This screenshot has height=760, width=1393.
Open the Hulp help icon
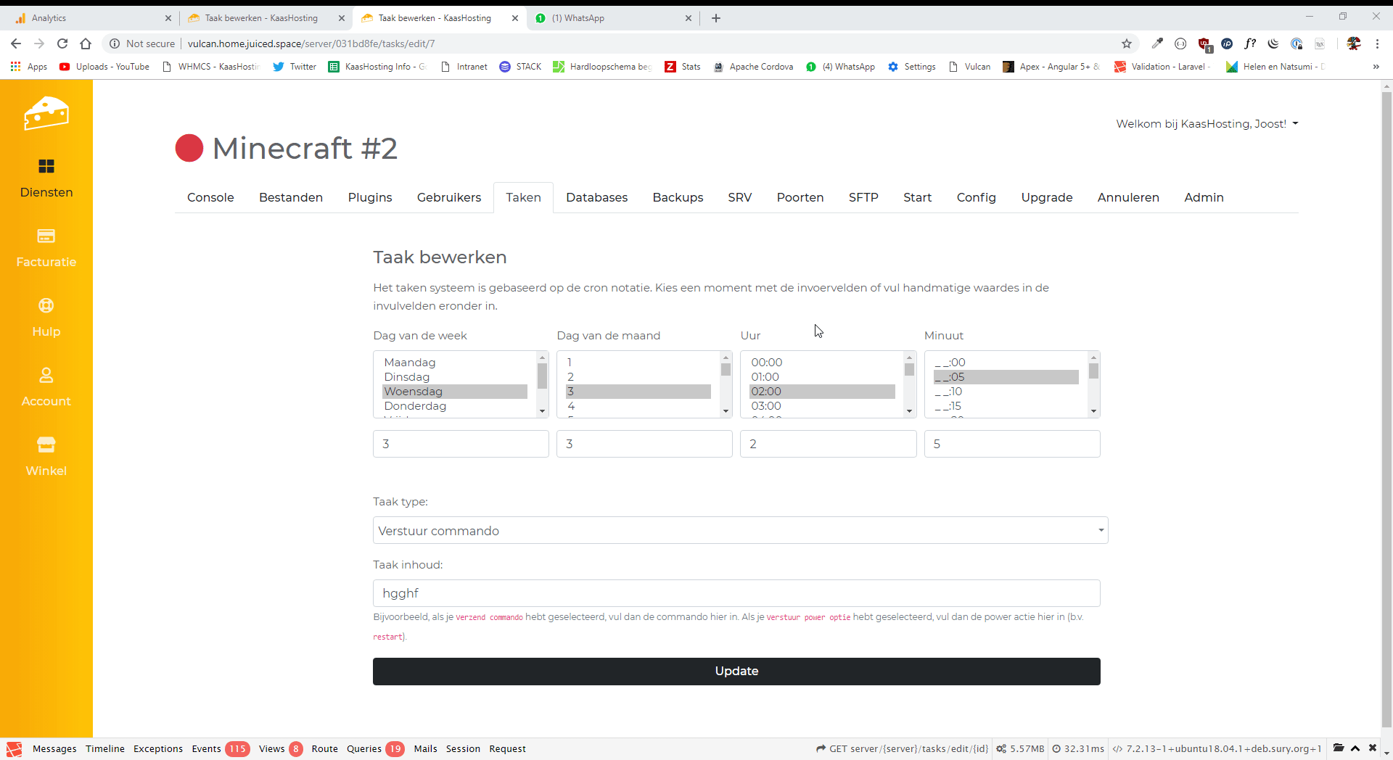46,306
